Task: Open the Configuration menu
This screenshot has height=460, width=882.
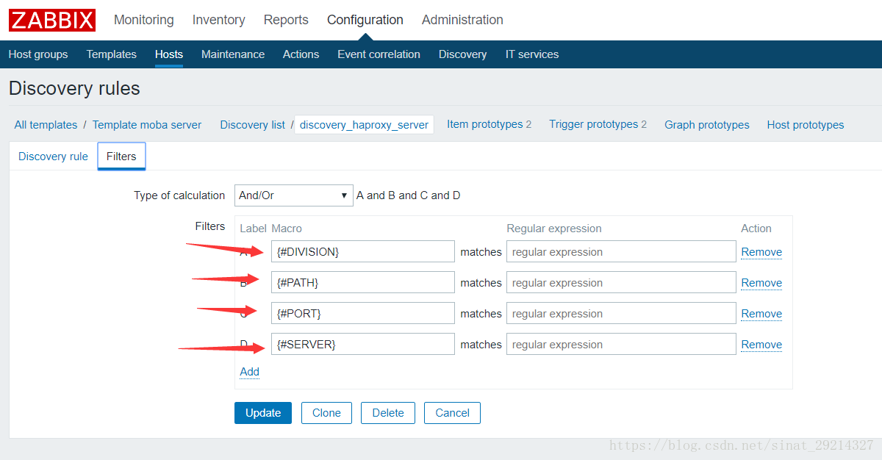Action: pyautogui.click(x=365, y=20)
